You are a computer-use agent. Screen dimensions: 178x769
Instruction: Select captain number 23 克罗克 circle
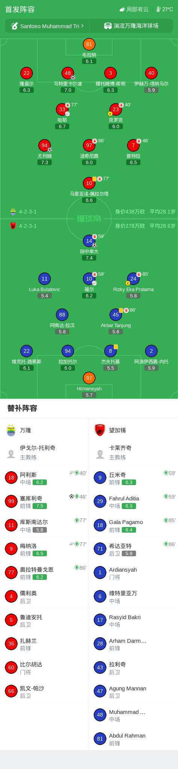[116, 109]
